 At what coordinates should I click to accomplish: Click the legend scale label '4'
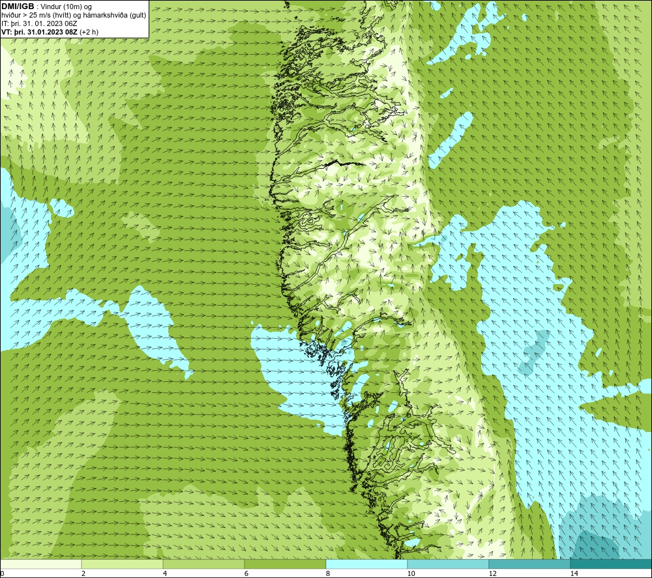coord(165,573)
